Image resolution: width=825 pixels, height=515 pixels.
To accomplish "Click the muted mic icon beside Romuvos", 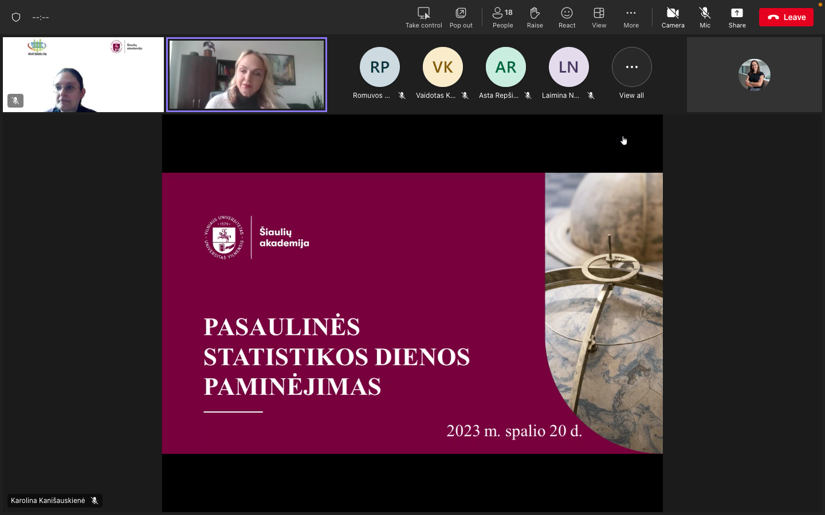I will coord(402,96).
